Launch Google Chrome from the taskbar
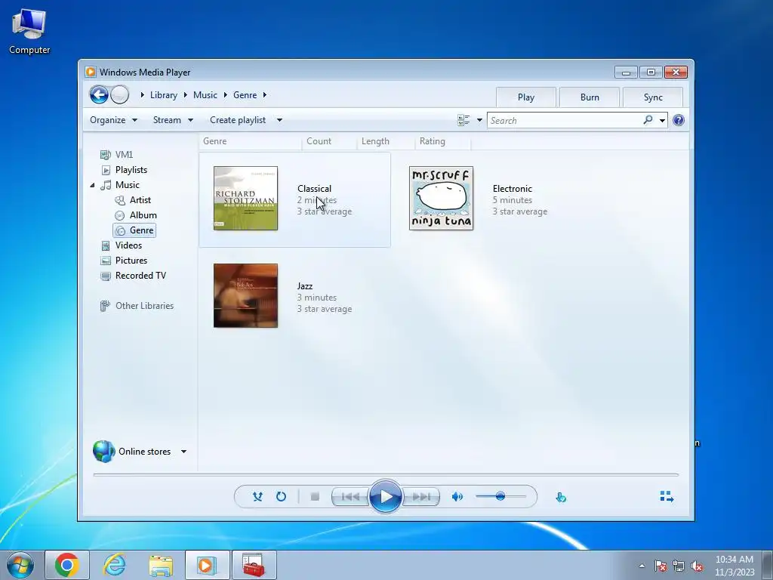The width and height of the screenshot is (773, 580). point(67,565)
